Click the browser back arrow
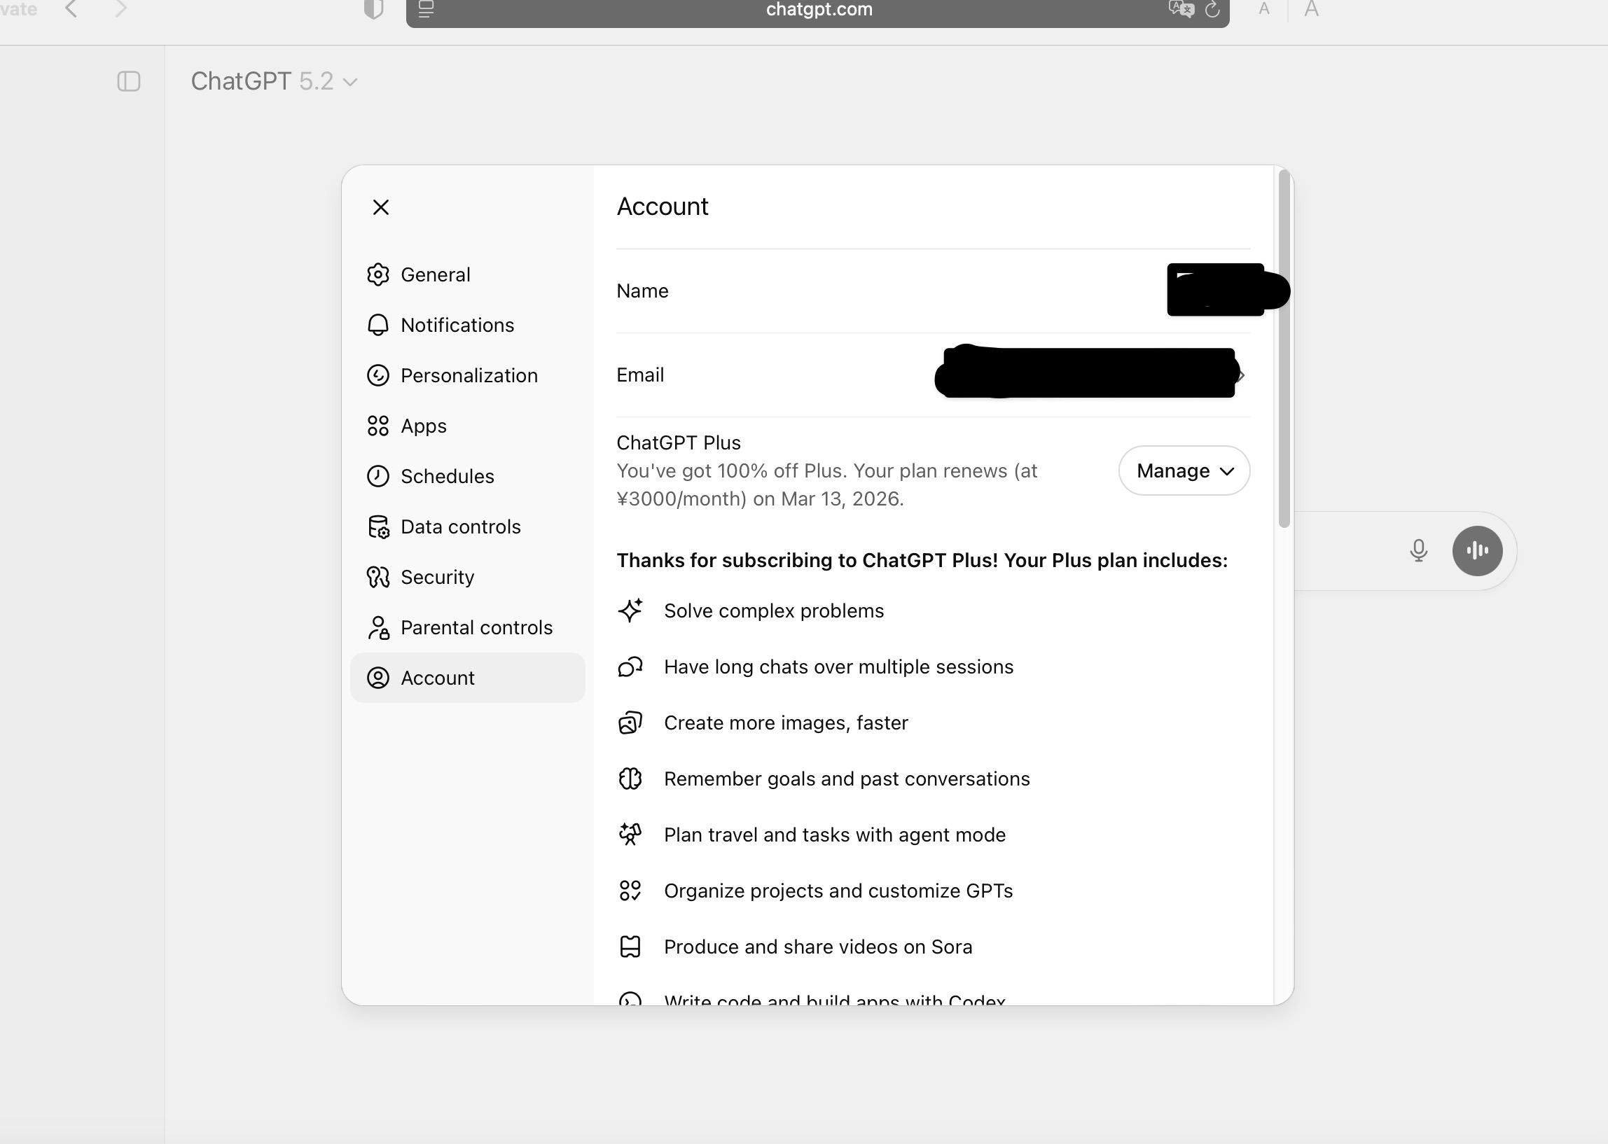Image resolution: width=1608 pixels, height=1144 pixels. pos(71,10)
